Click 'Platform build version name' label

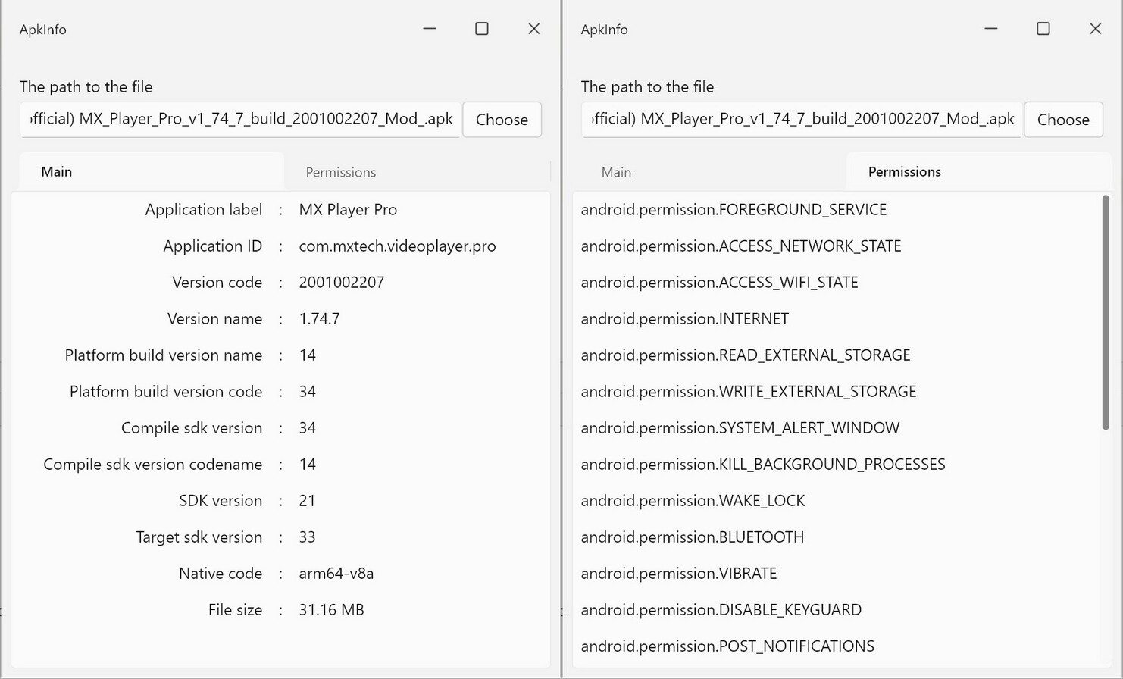[x=164, y=355]
